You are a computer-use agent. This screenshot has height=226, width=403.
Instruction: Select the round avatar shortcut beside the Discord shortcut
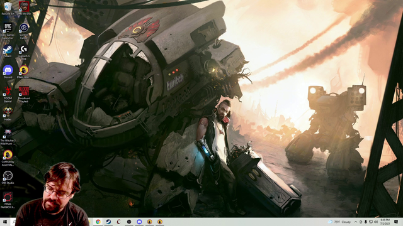point(24,72)
